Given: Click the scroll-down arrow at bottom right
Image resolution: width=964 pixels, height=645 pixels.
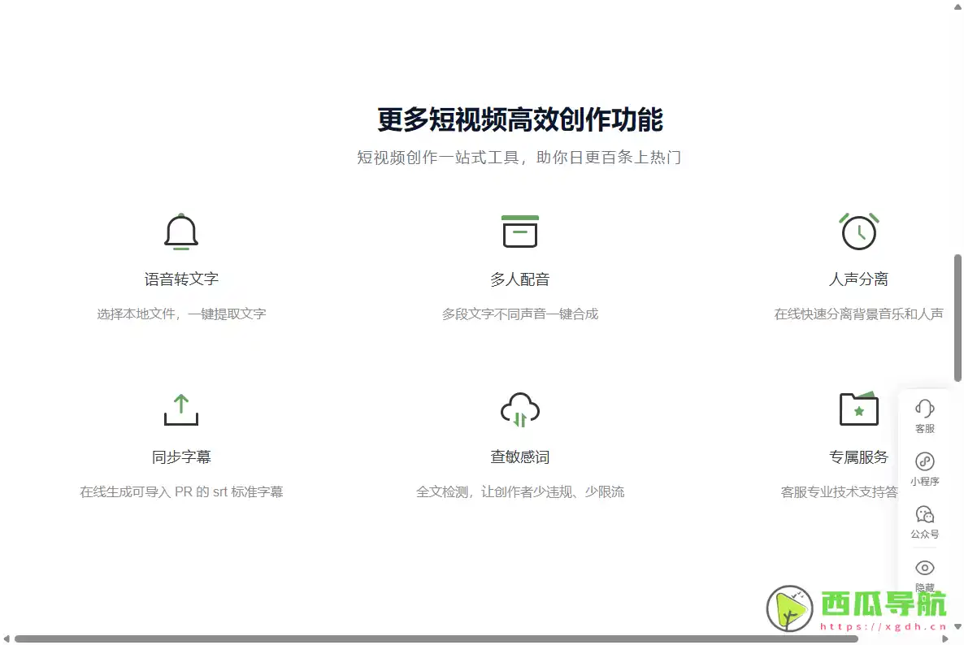Looking at the screenshot, I should [957, 626].
